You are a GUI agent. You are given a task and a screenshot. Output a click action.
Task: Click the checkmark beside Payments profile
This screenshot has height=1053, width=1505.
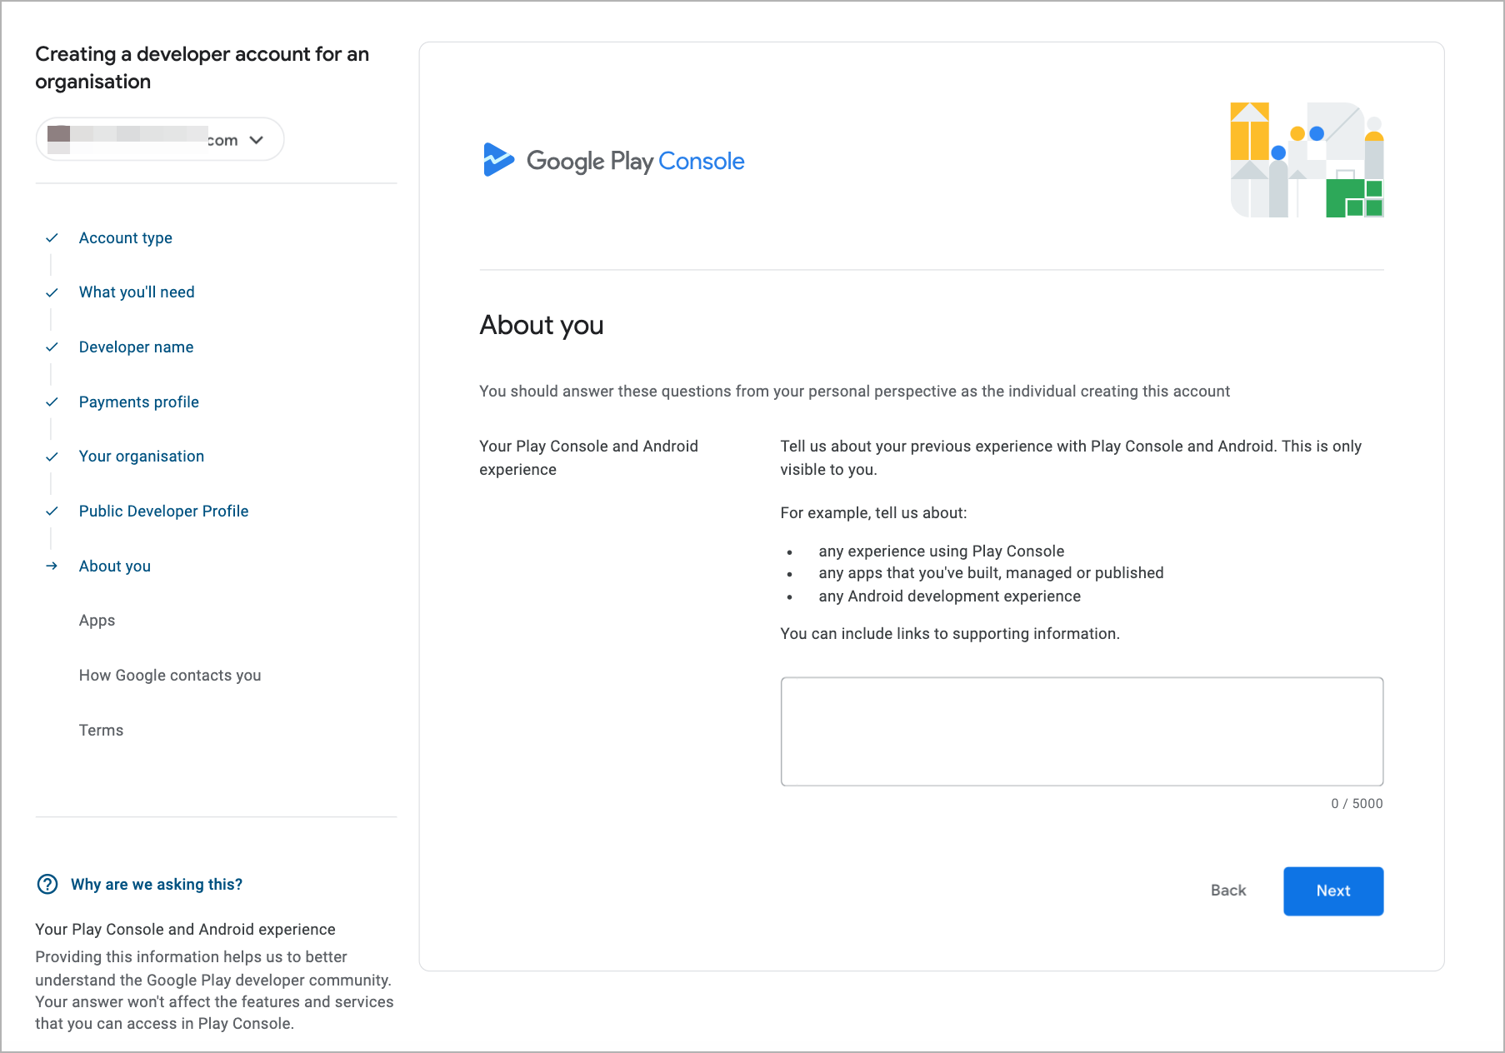coord(52,402)
